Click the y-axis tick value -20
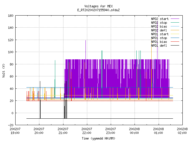188x141 pixels. coord(11,125)
